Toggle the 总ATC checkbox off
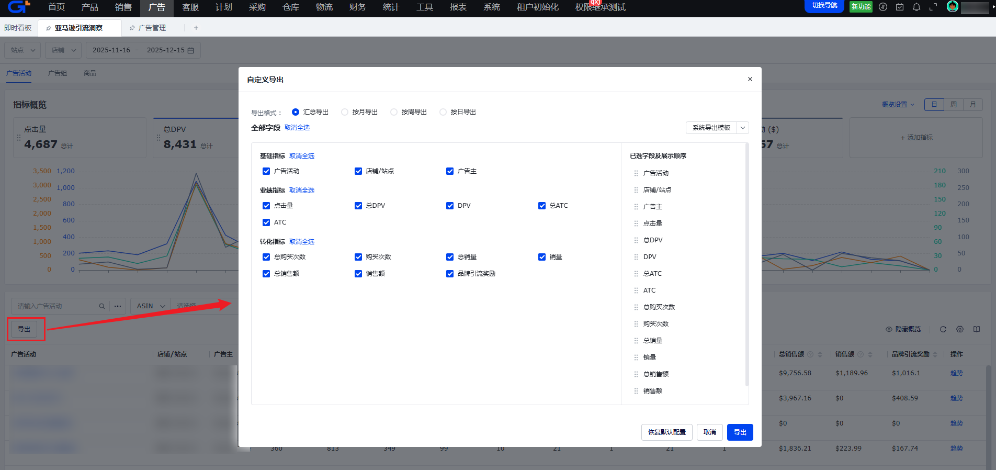Screen dimensions: 996x470 click(x=542, y=206)
